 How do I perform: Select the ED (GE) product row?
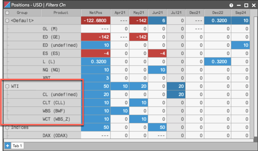[x=50, y=37]
